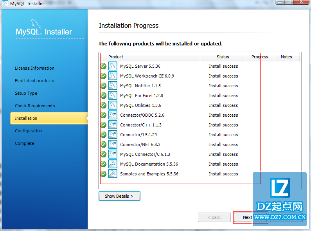The height and width of the screenshot is (231, 311).
Task: Select the MySQL Connector/C 6.1.3 name
Action: (145, 154)
